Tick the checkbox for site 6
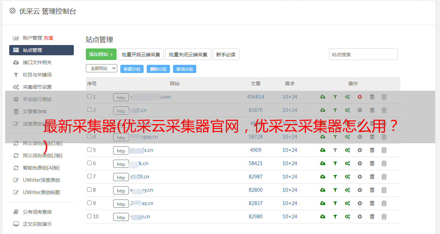Viewport: 440px width, 234px height. click(89, 163)
